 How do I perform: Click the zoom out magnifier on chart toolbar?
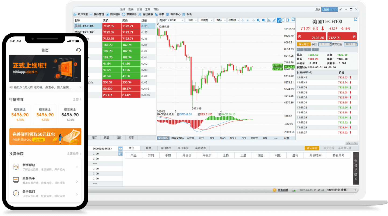pyautogui.click(x=264, y=20)
